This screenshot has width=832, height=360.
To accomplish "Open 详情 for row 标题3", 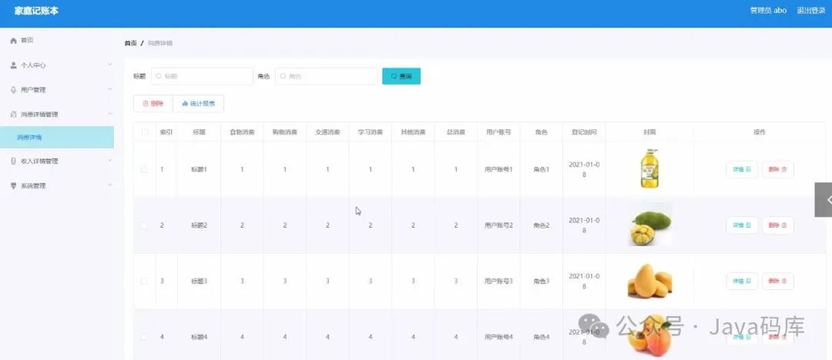I will coord(742,281).
